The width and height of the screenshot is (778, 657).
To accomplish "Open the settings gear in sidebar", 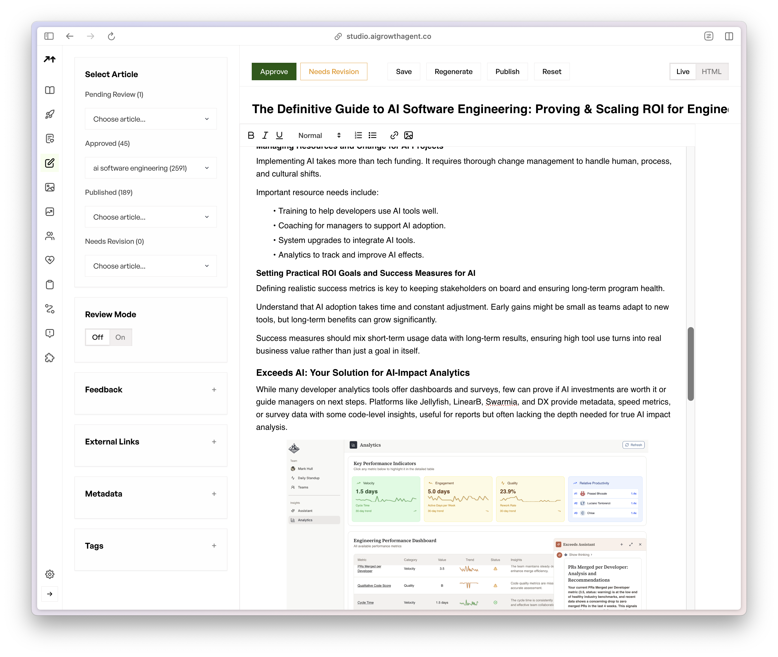I will pos(50,574).
